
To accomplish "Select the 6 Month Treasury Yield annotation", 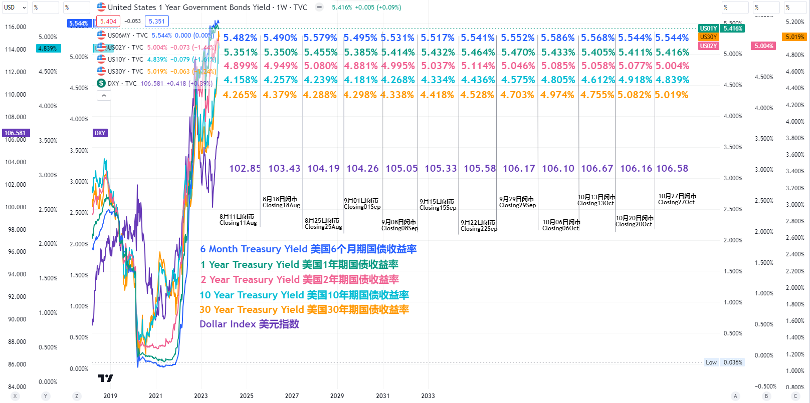I will point(308,249).
